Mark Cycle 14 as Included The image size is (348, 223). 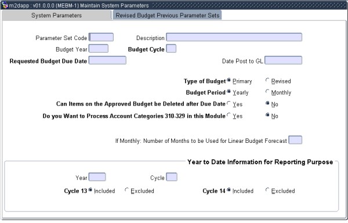tap(229, 190)
